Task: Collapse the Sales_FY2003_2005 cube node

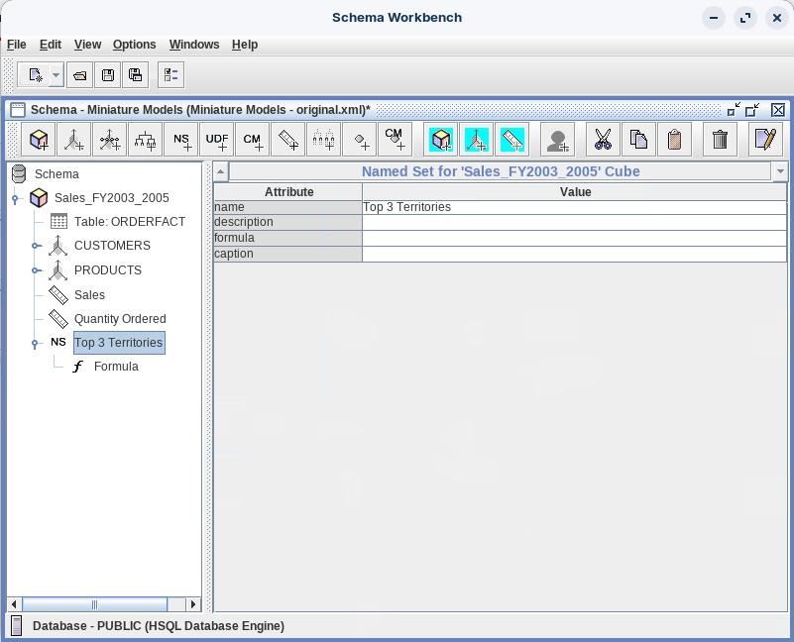Action: click(16, 198)
